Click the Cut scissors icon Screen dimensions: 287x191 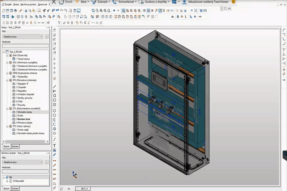pyautogui.click(x=26, y=11)
